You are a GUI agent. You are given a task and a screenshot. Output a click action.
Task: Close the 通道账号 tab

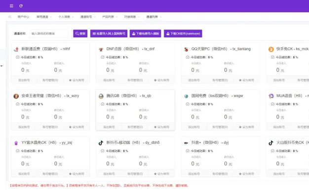[95, 17]
